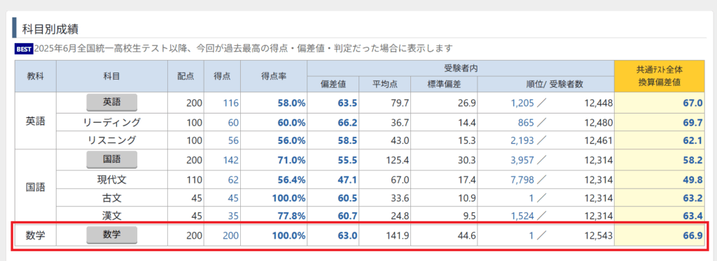Click the BEST badge icon

click(x=24, y=48)
